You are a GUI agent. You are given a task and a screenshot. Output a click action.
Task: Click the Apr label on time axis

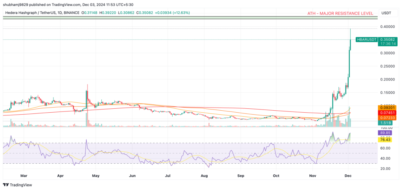pos(60,176)
